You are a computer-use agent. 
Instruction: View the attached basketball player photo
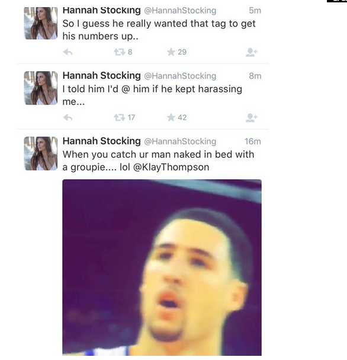pyautogui.click(x=162, y=267)
